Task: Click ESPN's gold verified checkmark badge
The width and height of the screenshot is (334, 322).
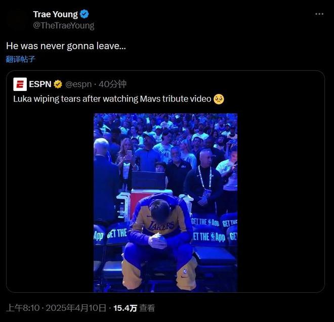Action: point(58,84)
